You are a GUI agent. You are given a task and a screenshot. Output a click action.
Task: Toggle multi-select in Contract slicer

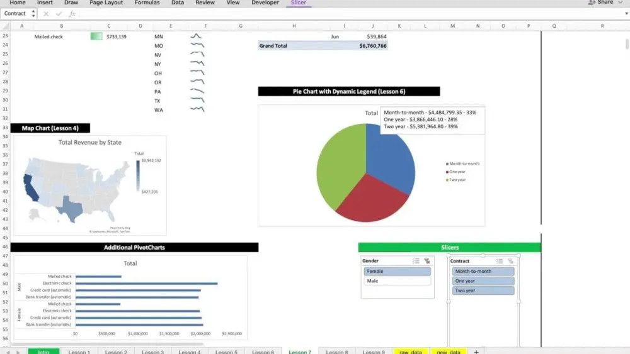click(x=500, y=261)
